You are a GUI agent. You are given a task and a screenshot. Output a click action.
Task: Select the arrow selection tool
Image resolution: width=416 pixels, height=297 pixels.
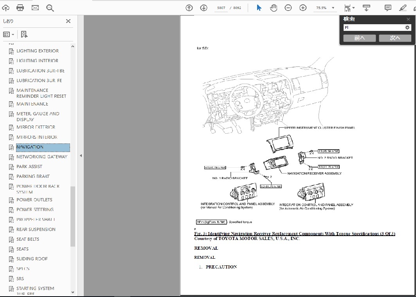(259, 8)
